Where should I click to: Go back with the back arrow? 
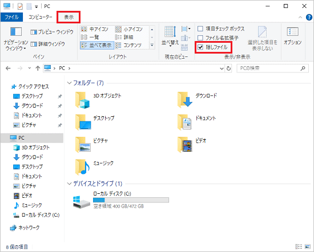8,68
